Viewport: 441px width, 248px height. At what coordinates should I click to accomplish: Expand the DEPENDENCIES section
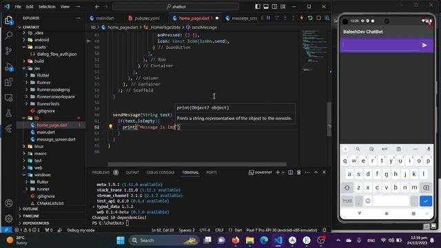[x=36, y=223]
